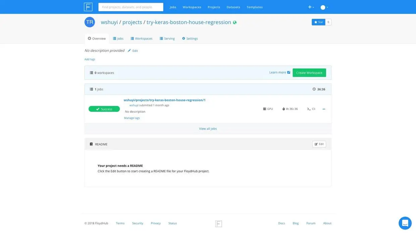Click the Star button
Image resolution: width=416 pixels, height=234 pixels.
tap(318, 22)
